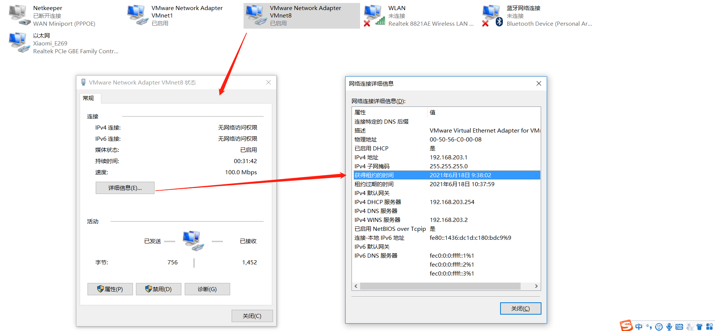The height and width of the screenshot is (331, 715).
Task: Open the Sogou soft keyboard icon
Action: (679, 327)
